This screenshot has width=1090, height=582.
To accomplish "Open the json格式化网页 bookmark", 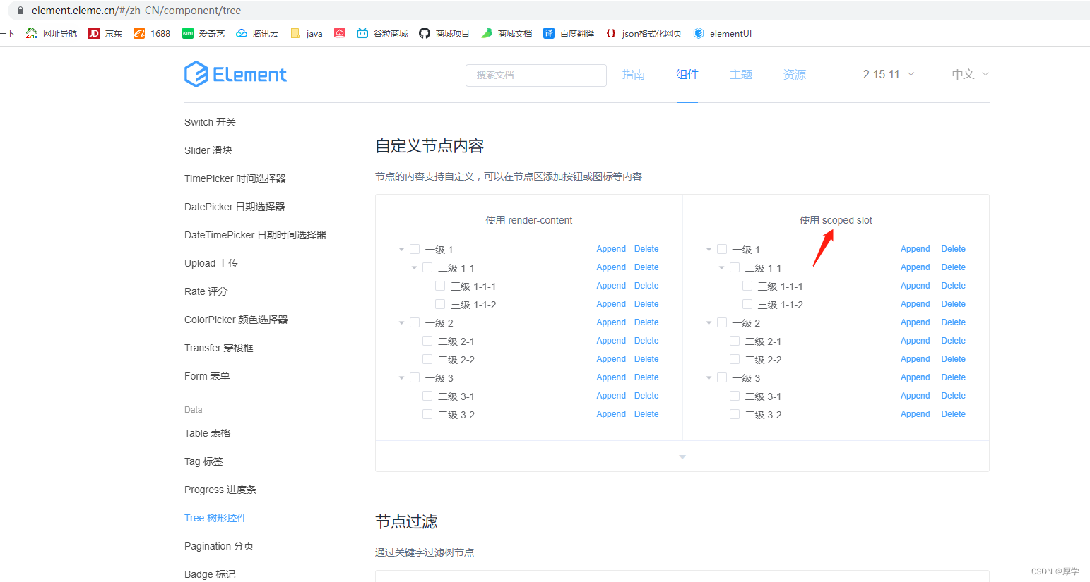I will point(644,33).
